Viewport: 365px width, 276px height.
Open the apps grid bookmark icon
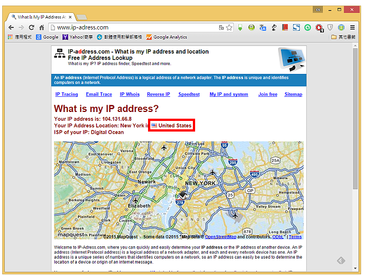pyautogui.click(x=10, y=37)
